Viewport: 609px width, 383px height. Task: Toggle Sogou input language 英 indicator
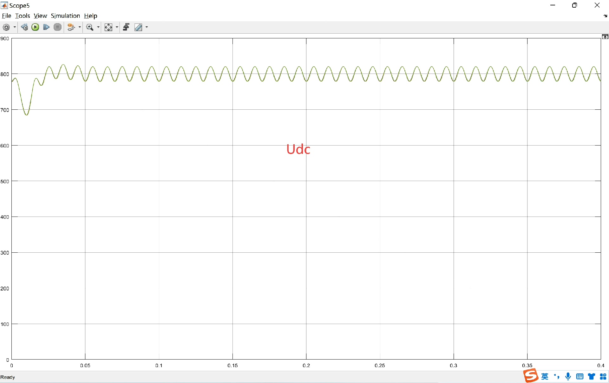click(545, 376)
